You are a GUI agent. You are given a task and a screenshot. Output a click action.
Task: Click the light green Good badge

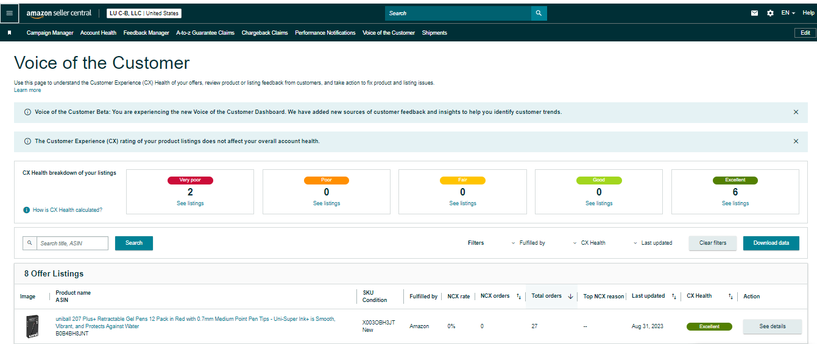(x=599, y=180)
